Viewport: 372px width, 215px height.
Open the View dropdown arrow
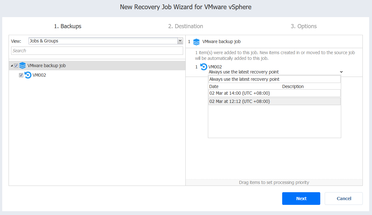click(x=180, y=41)
